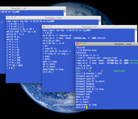Click the output line '2 ** 5 = 32'
The height and width of the screenshot is (119, 138).
pos(13,52)
